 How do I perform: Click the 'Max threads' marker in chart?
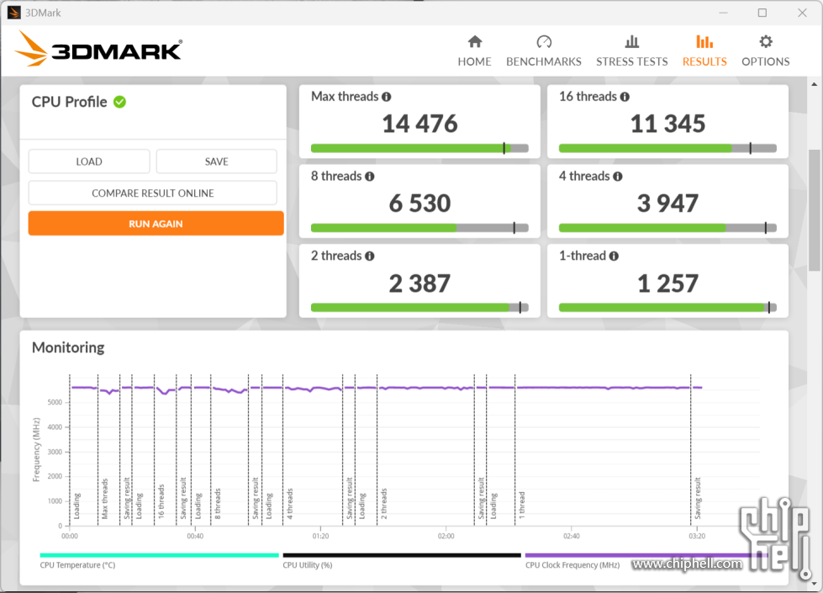coord(104,499)
